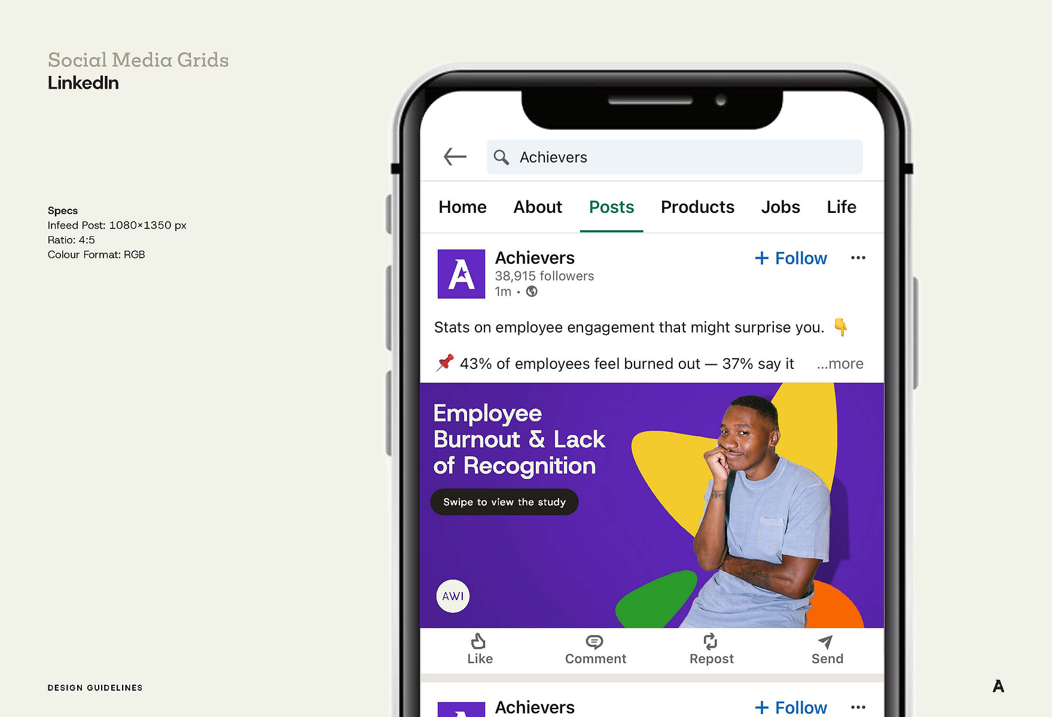Open the Jobs tab
Viewport: 1052px width, 717px height.
[x=780, y=207]
